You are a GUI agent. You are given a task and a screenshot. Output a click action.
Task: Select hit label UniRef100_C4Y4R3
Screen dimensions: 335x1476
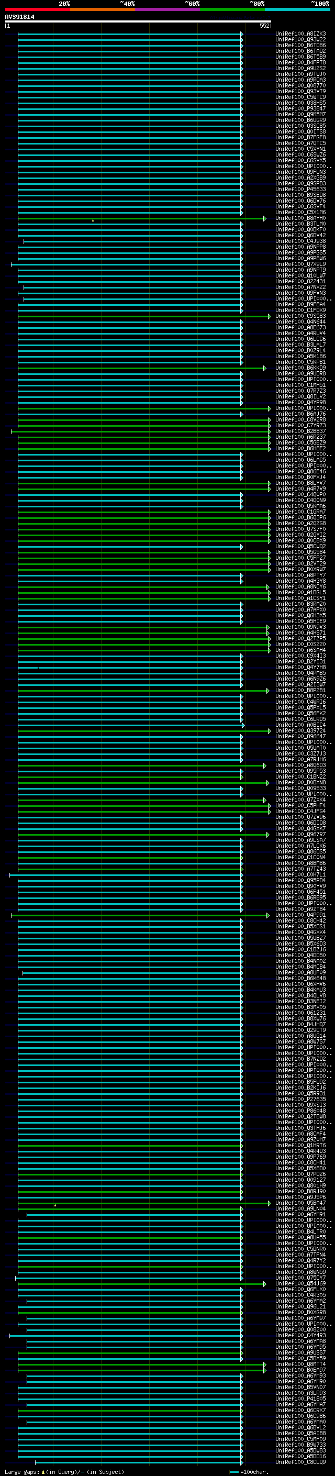(300, 1335)
